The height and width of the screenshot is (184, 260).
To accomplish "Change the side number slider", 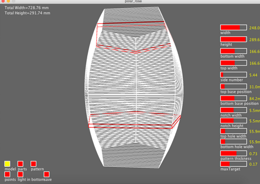I will click(x=233, y=75).
